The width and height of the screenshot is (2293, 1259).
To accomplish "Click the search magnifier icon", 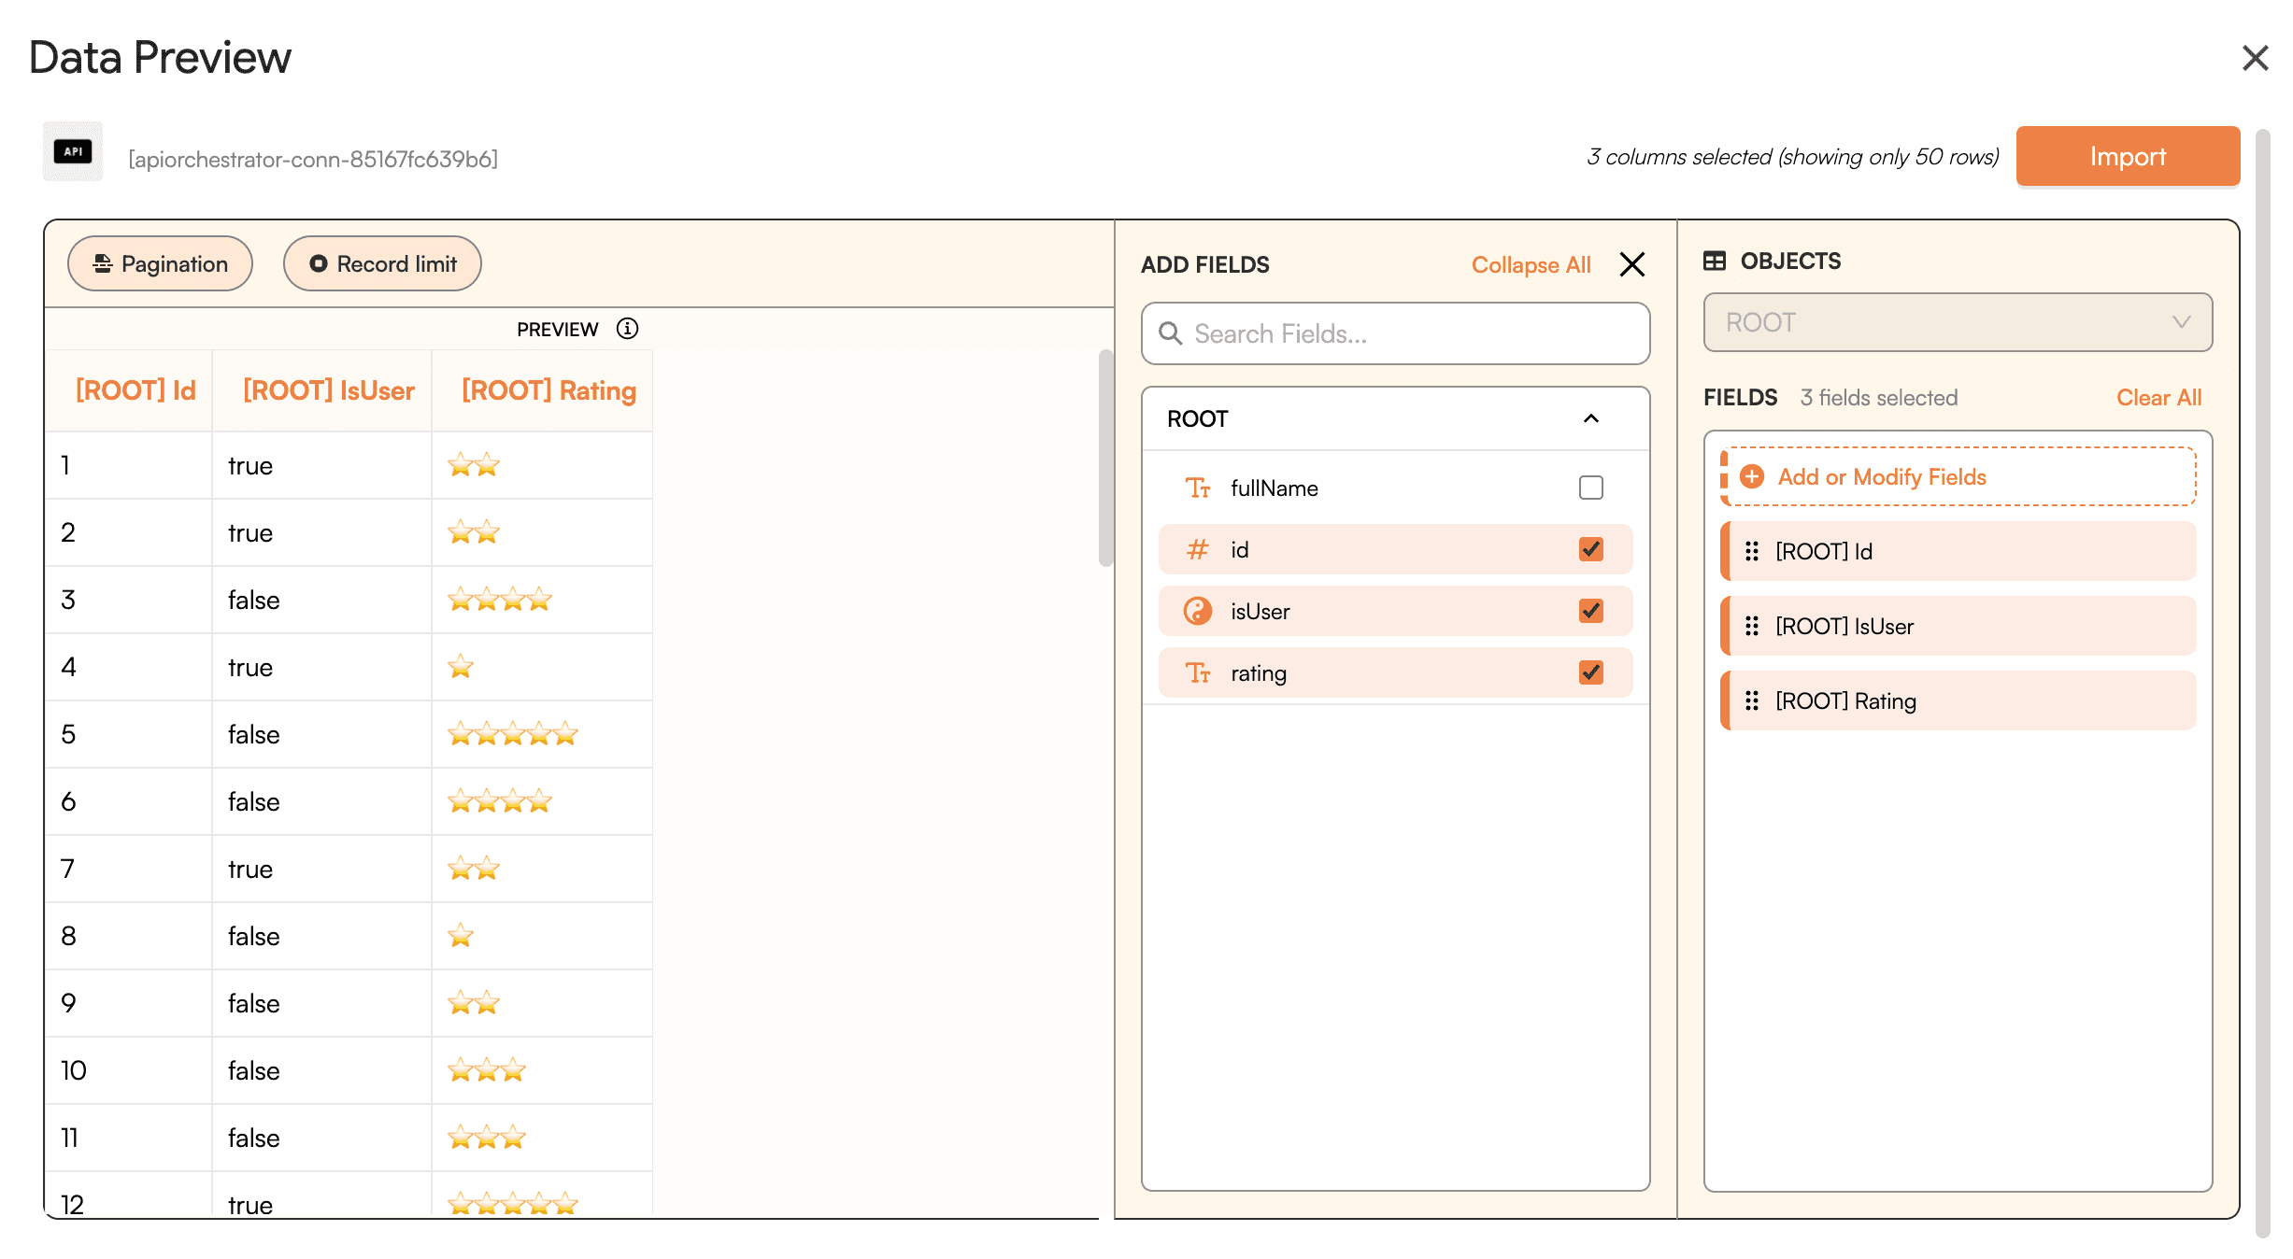I will coord(1171,333).
